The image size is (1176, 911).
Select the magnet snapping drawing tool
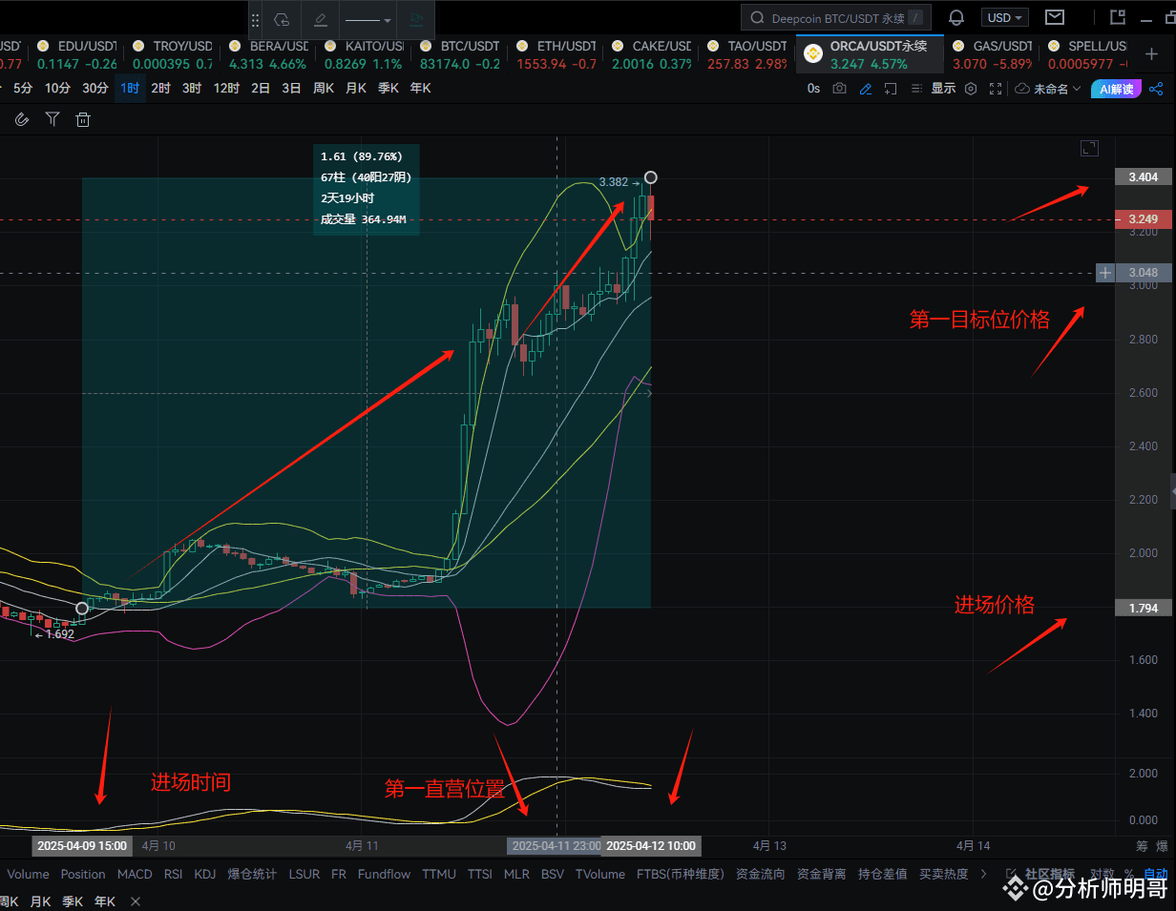pos(22,119)
